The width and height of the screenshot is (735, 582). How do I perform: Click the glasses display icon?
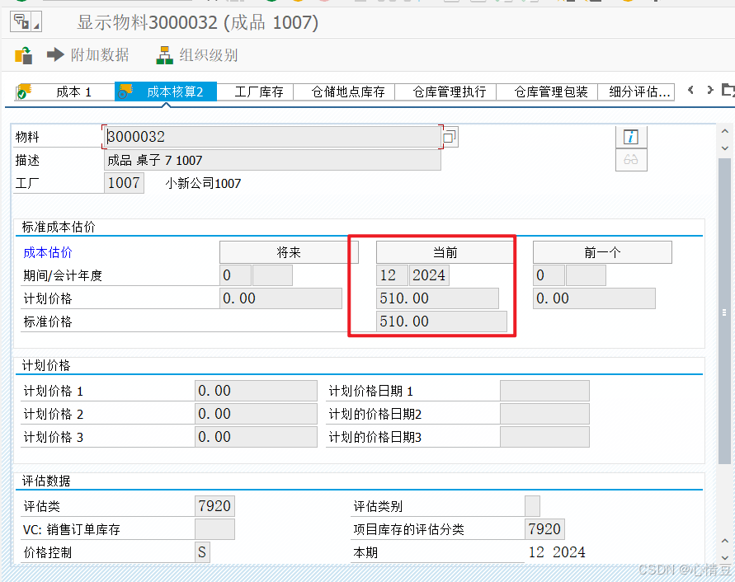631,159
